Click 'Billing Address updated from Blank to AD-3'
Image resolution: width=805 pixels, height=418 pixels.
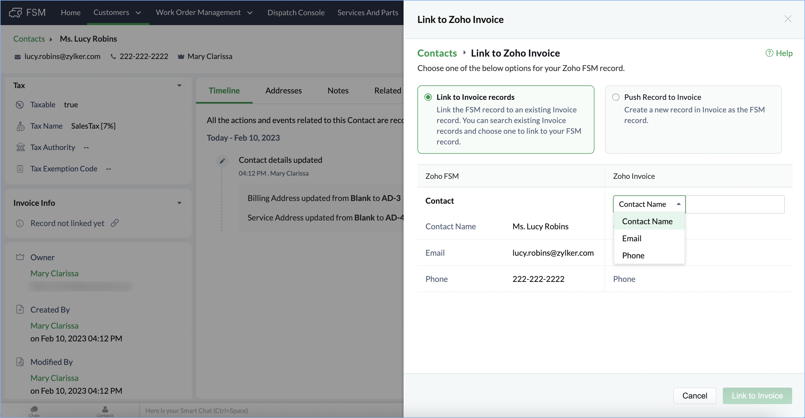point(324,198)
